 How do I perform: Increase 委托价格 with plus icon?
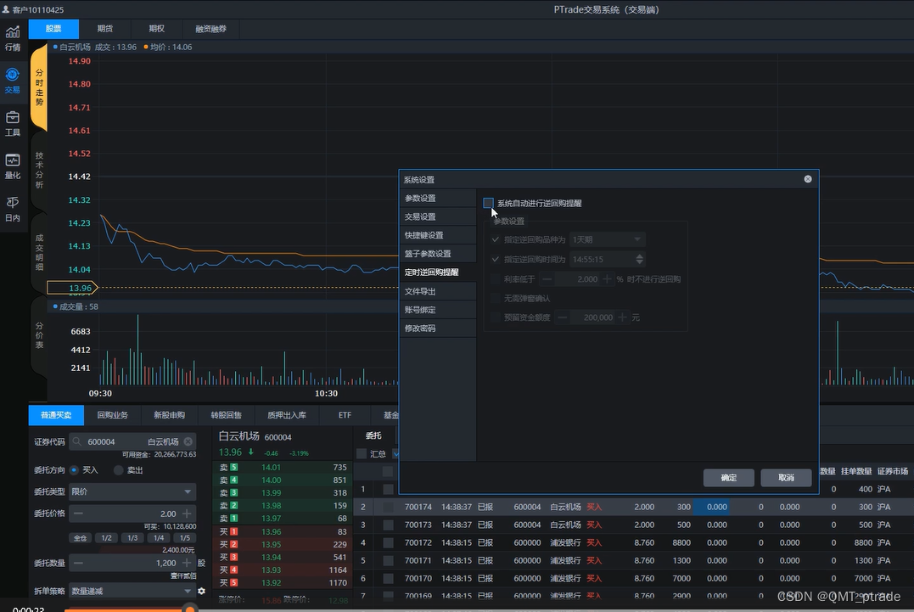click(187, 514)
